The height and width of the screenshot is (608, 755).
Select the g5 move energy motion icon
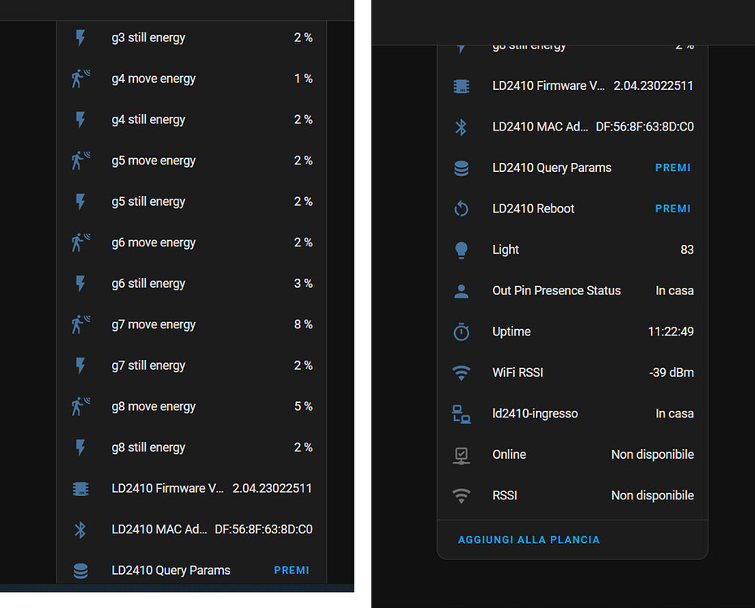pos(80,161)
